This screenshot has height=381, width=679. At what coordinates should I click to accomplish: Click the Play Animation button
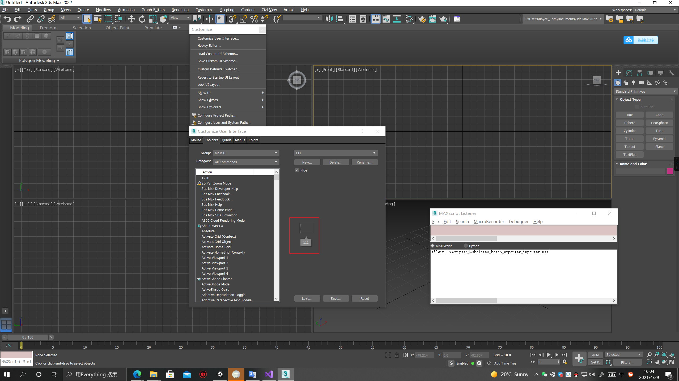[548, 355]
